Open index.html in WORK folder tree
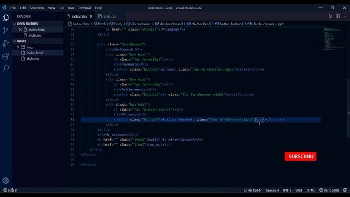Viewport: 350px width, 197px height. point(34,53)
